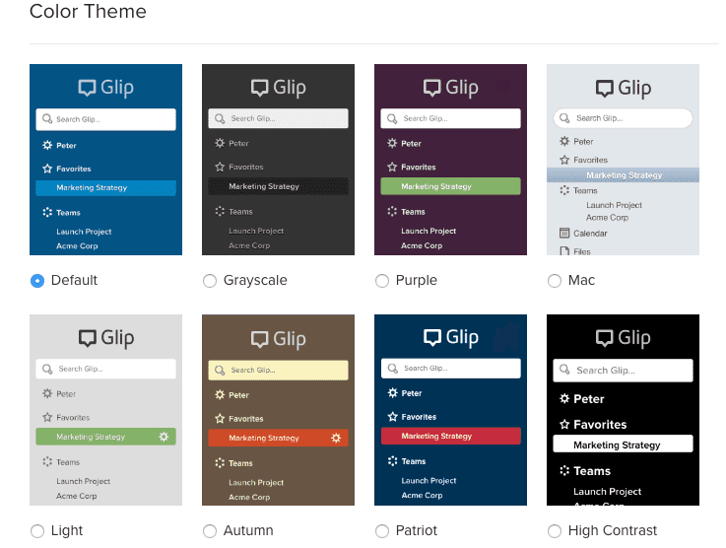Click the red Marketing Strategy bar in Patriot

click(450, 436)
